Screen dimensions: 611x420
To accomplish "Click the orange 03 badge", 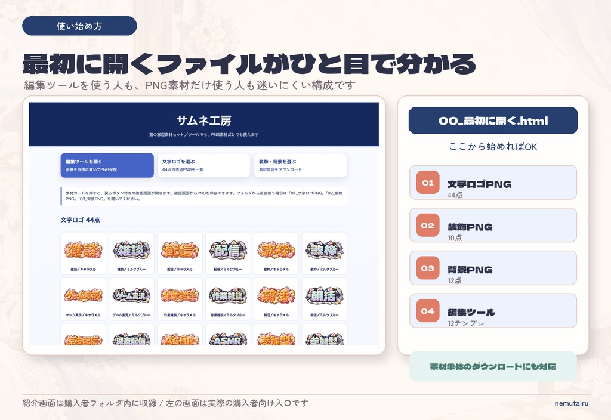I will [428, 268].
